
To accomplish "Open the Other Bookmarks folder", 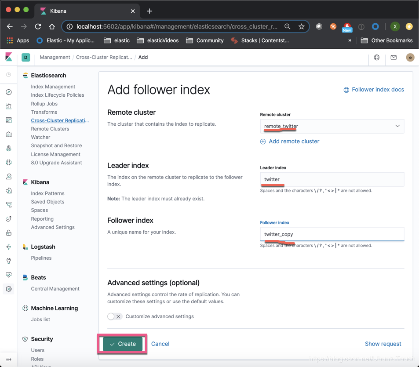I will [386, 40].
